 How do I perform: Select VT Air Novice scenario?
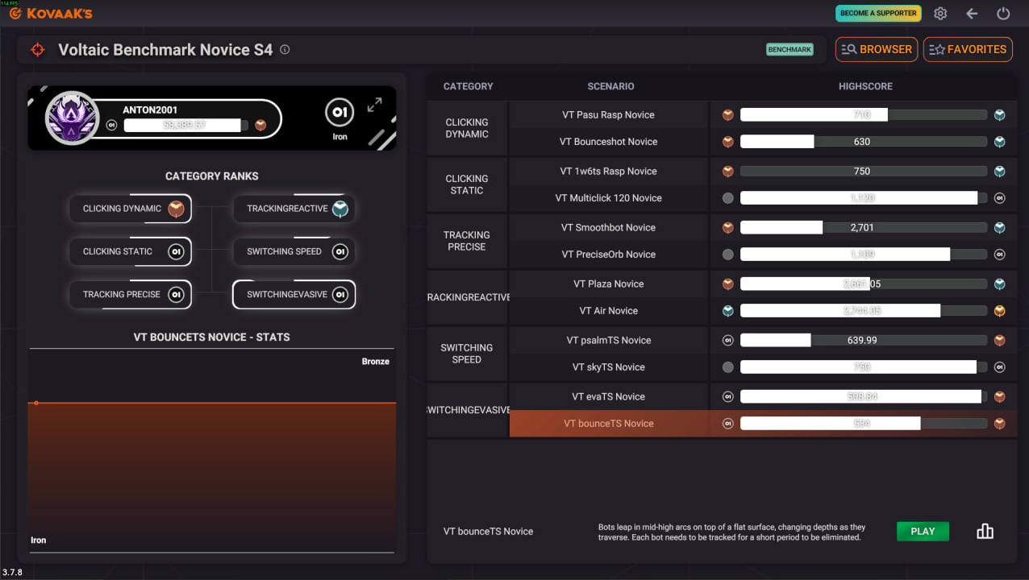click(609, 311)
